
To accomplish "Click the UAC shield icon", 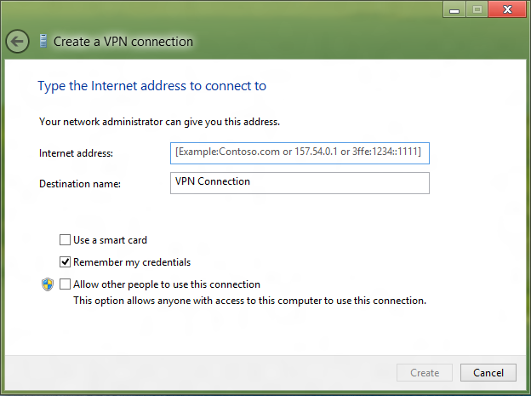I will (x=48, y=284).
